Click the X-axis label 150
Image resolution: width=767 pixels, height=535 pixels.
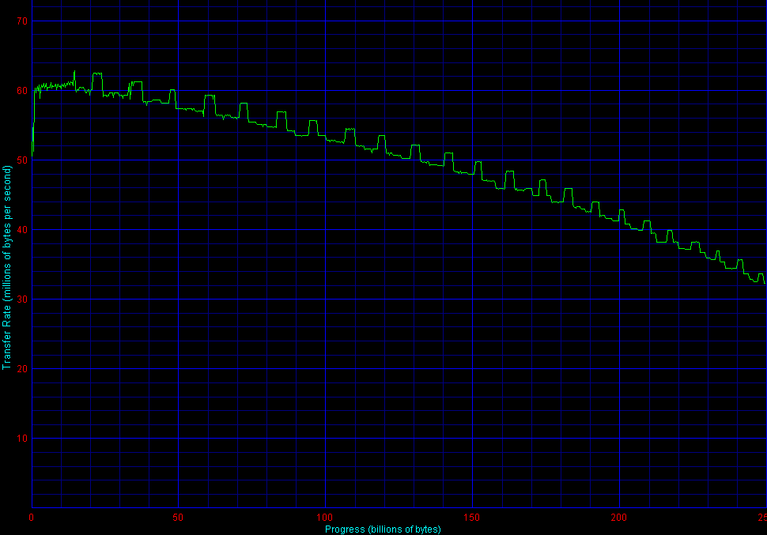coord(472,518)
